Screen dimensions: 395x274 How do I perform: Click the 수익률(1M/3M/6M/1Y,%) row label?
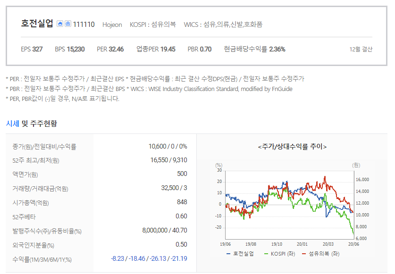[x=42, y=259]
